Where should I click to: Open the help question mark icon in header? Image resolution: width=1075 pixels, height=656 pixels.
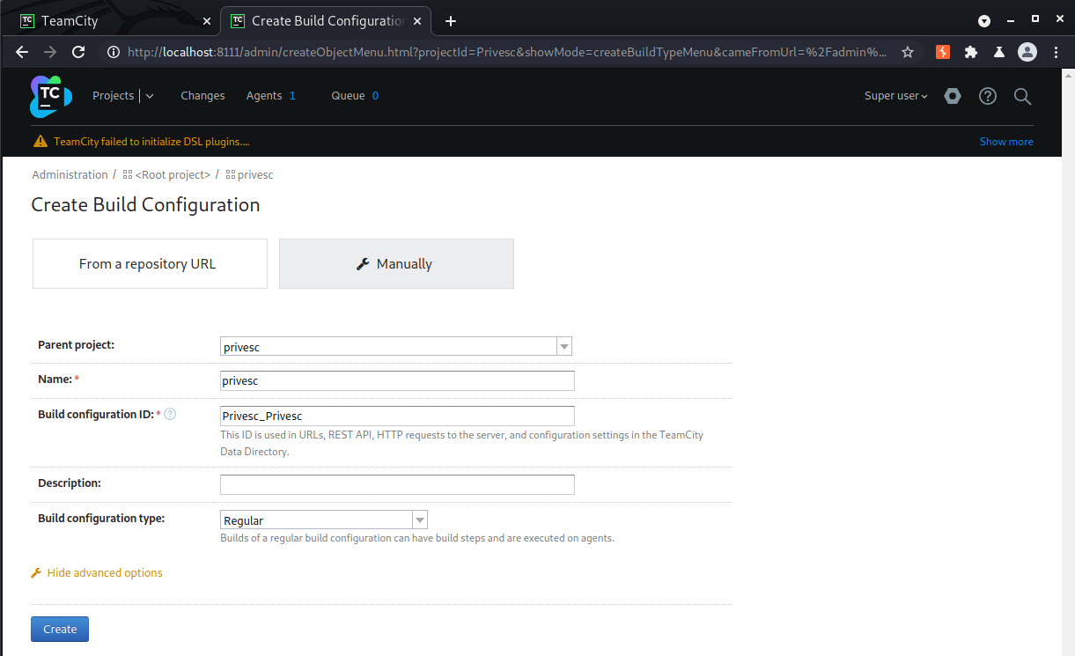point(988,96)
